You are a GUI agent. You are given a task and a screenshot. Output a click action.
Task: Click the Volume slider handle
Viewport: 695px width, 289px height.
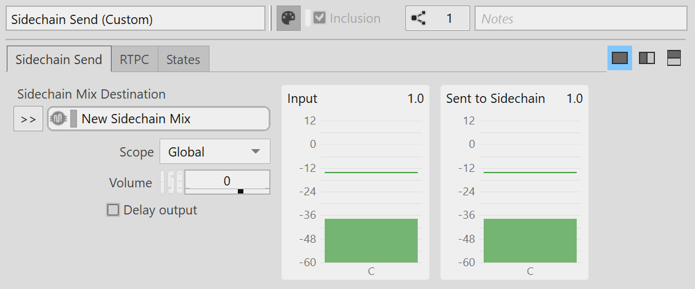click(x=240, y=191)
